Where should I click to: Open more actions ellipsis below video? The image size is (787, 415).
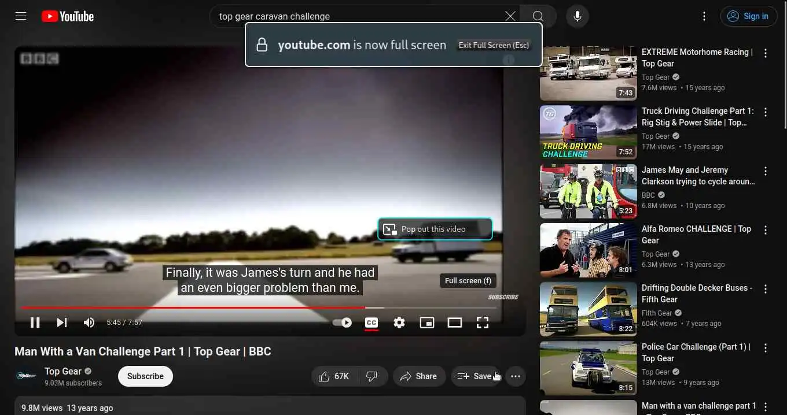516,376
